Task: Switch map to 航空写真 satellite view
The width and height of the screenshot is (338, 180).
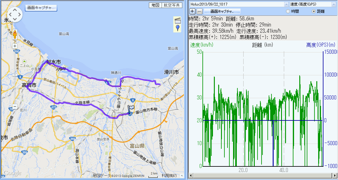Action: pyautogui.click(x=171, y=5)
